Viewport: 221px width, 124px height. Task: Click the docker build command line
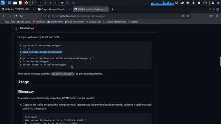click(45, 65)
